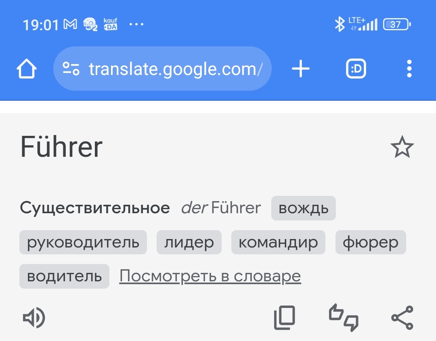Open a new tab with plus icon
The width and height of the screenshot is (436, 341).
click(x=301, y=69)
